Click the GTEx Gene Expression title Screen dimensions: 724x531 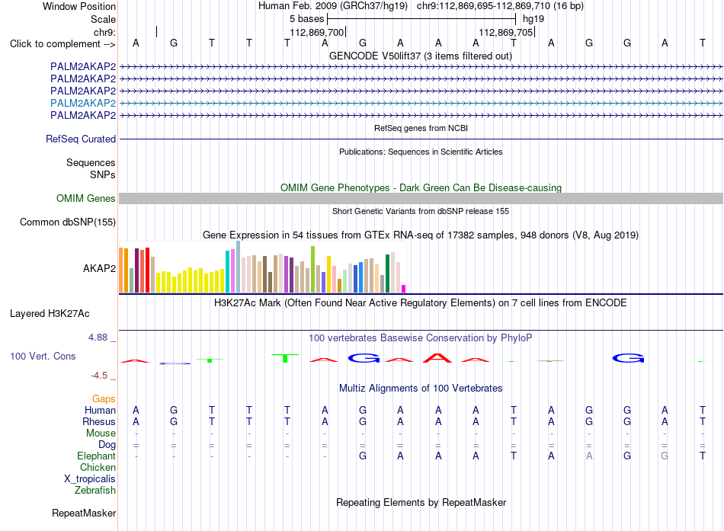[421, 235]
